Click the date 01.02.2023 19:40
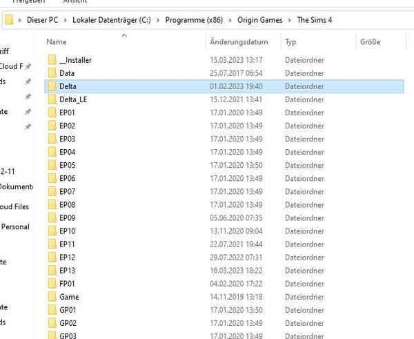This screenshot has width=414, height=339. (236, 86)
